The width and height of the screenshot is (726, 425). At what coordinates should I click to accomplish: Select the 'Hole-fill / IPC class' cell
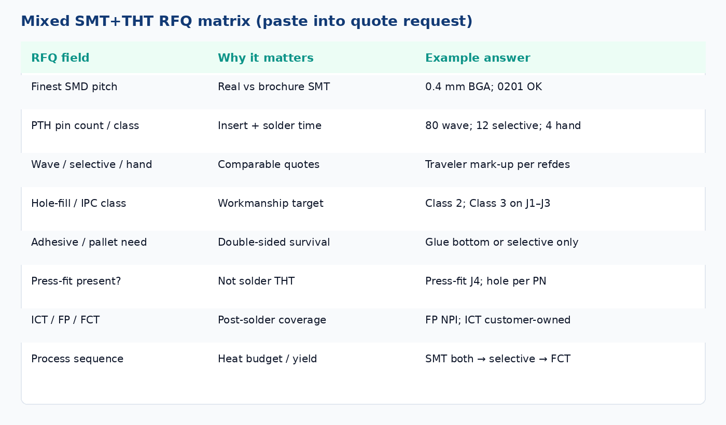click(x=78, y=204)
